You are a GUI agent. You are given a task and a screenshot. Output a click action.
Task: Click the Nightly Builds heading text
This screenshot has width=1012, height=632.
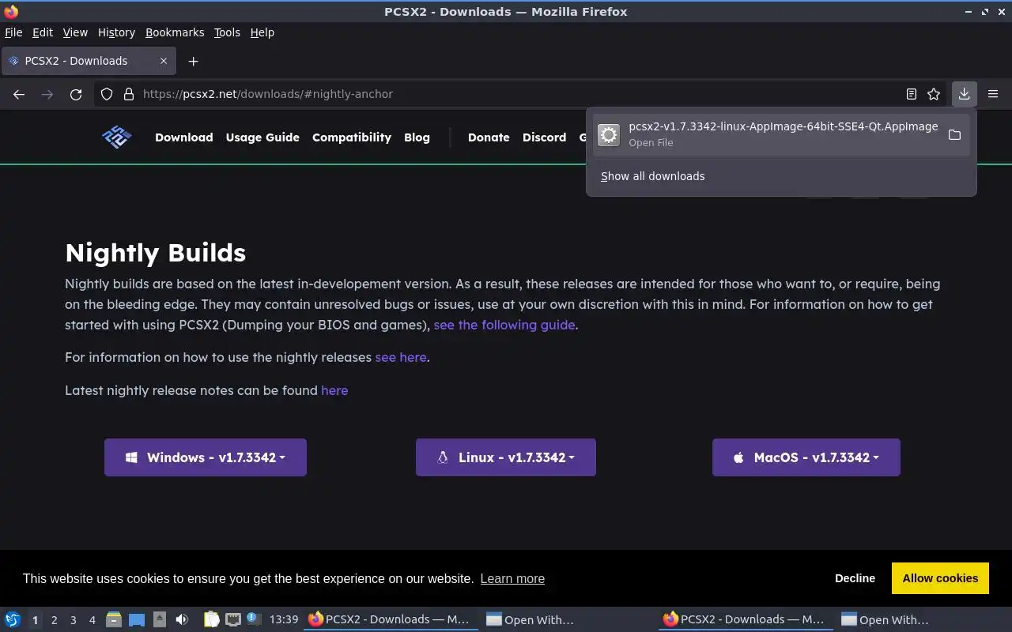point(156,253)
